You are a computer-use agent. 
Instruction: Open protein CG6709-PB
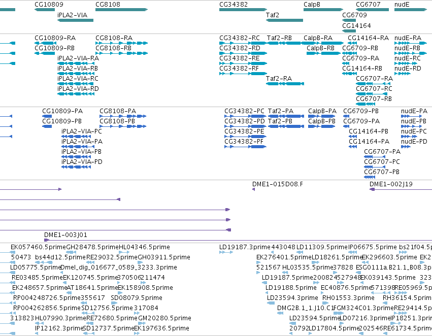tap(346, 116)
